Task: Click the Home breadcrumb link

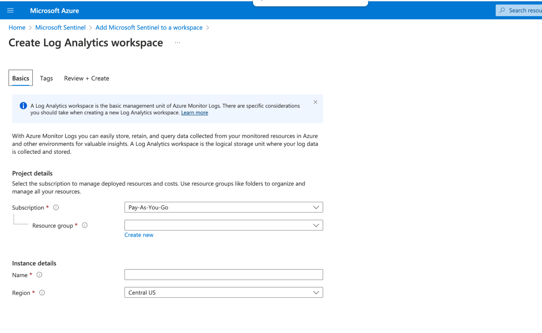Action: [17, 27]
